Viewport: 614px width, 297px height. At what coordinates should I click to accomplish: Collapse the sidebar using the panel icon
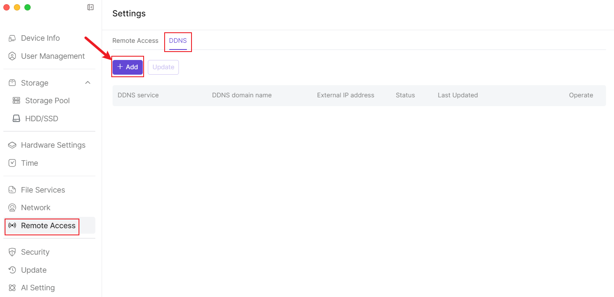(x=90, y=7)
